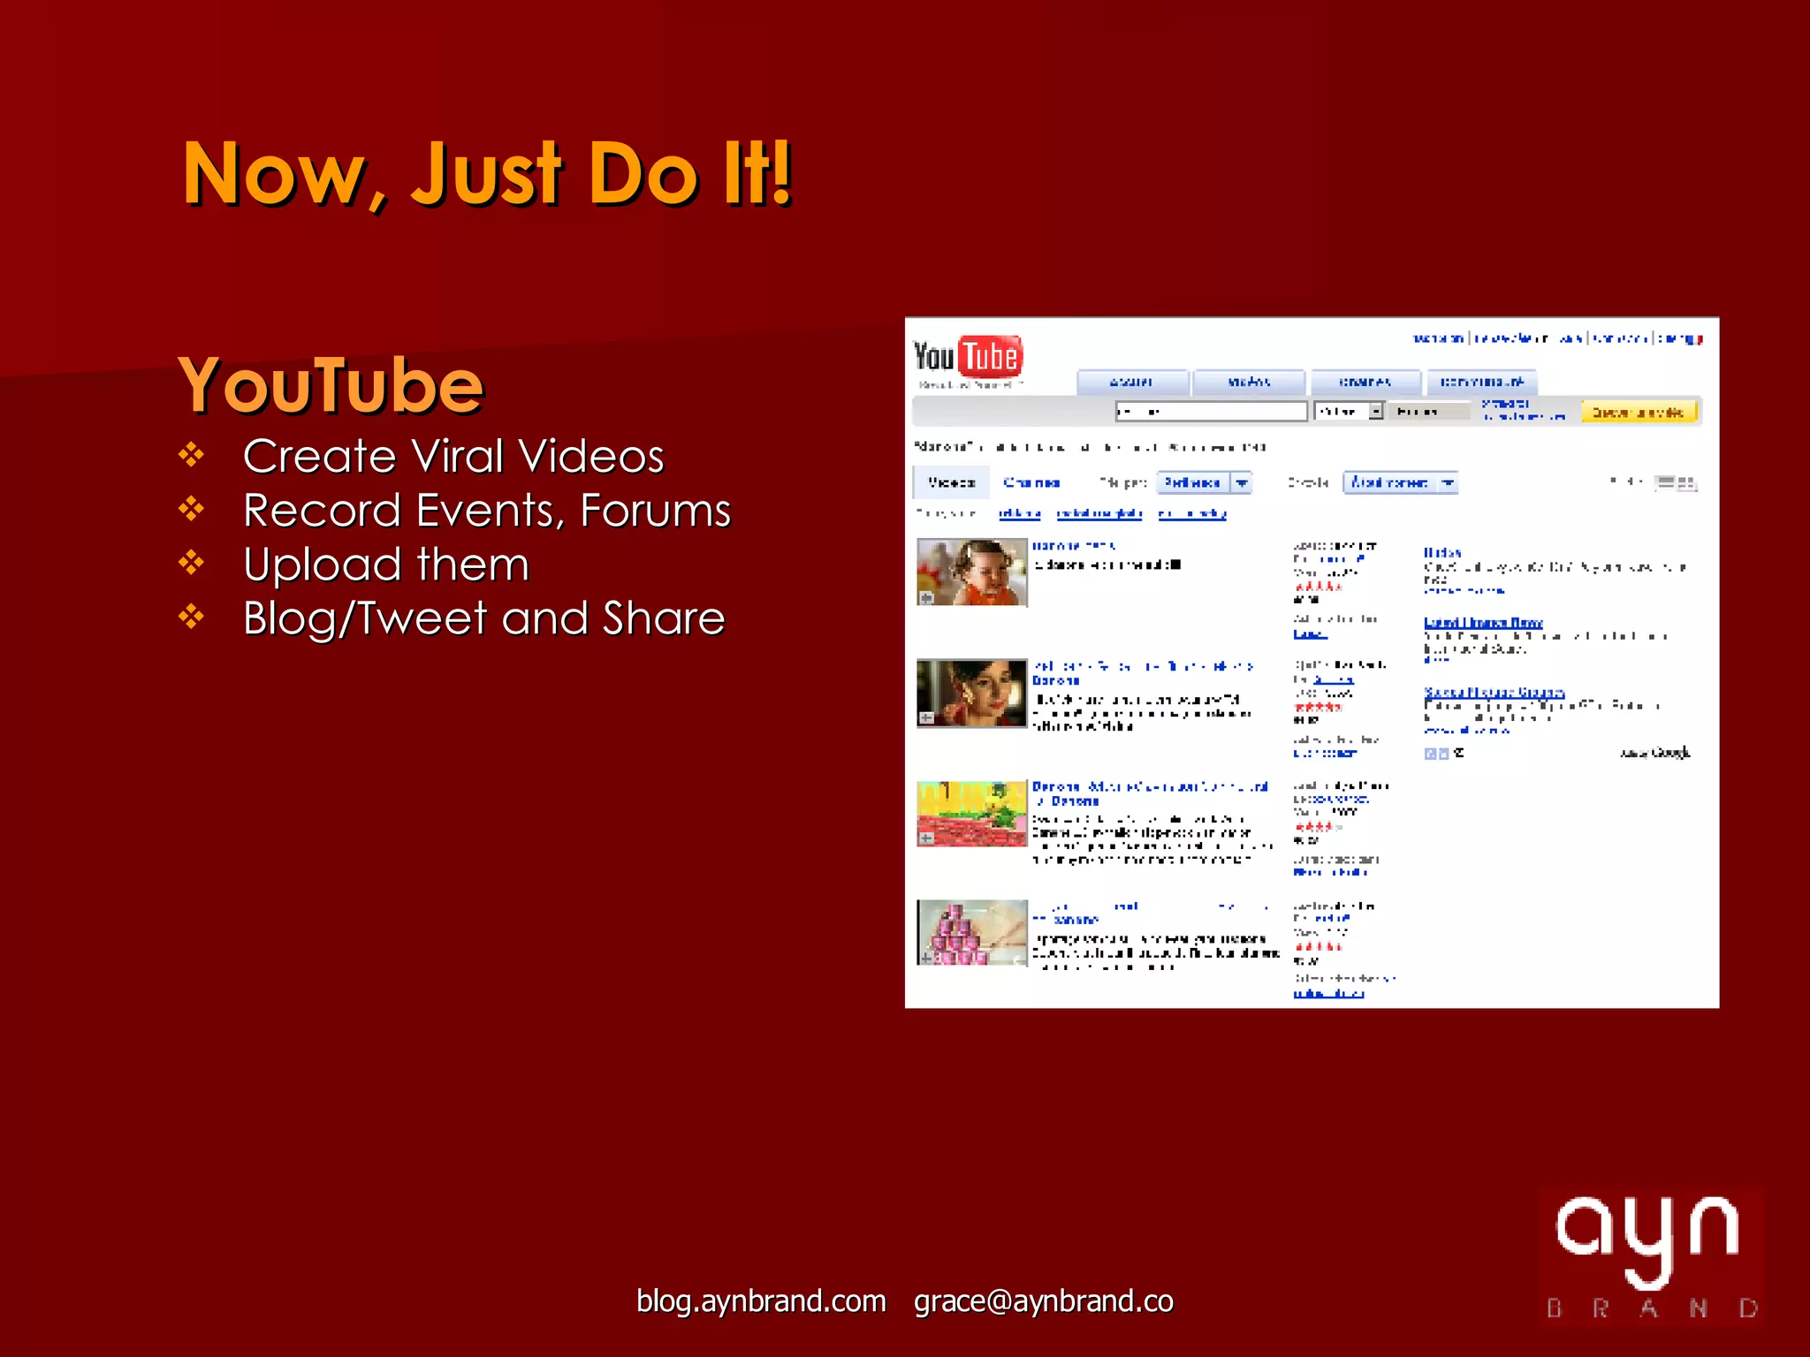Select the Videos results tab
Screen dimensions: 1810x1357
coord(951,482)
